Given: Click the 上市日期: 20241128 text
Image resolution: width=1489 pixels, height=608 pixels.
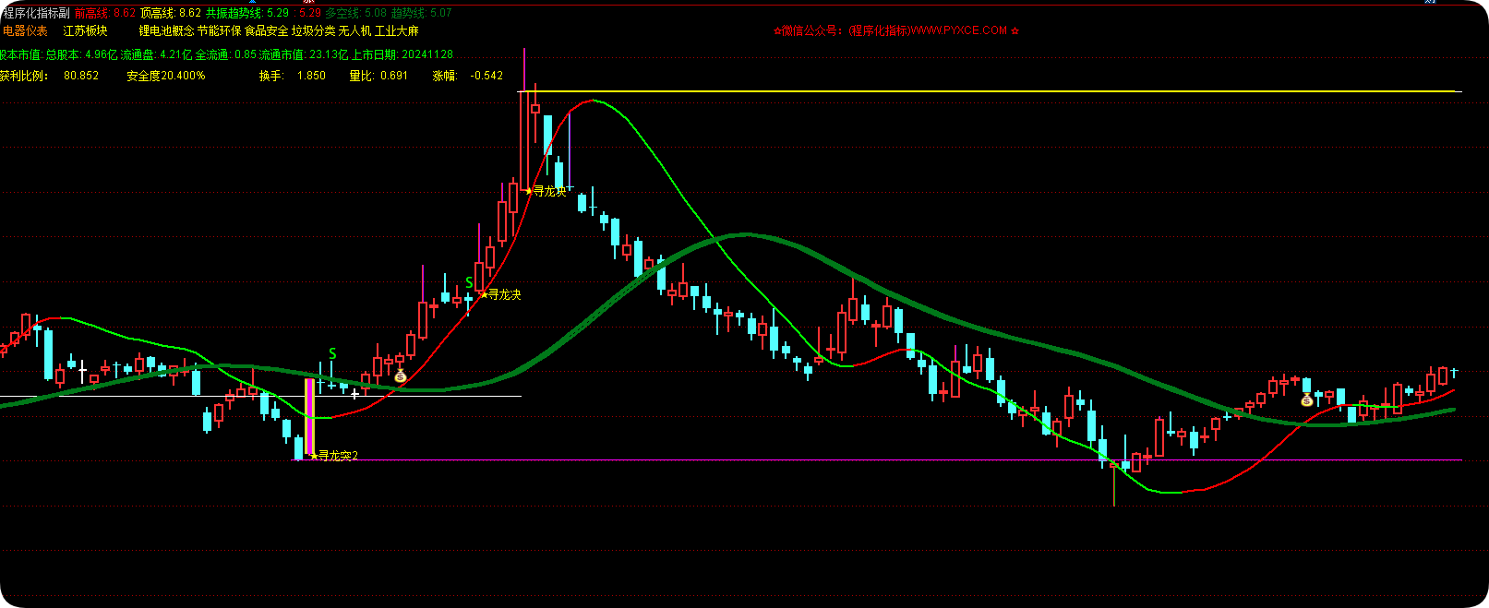Looking at the screenshot, I should [402, 54].
